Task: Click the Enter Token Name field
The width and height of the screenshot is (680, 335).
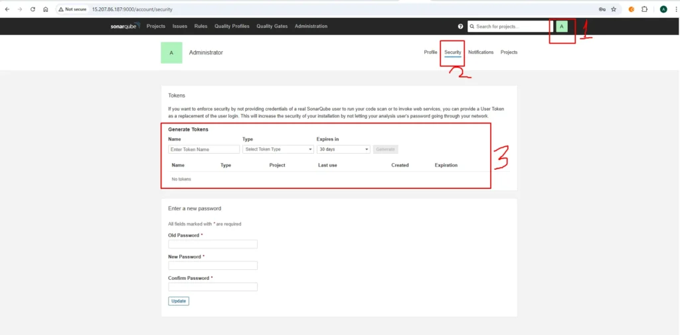Action: click(x=204, y=149)
